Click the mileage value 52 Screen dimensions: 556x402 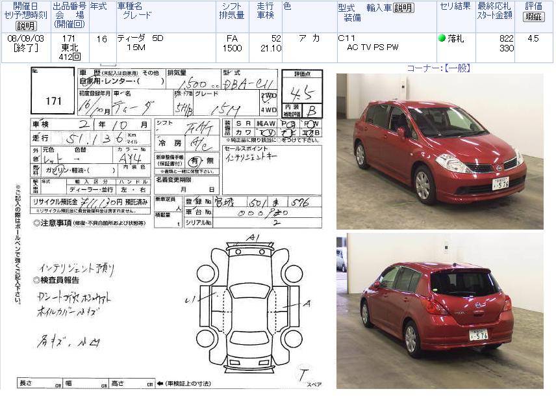tap(276, 38)
